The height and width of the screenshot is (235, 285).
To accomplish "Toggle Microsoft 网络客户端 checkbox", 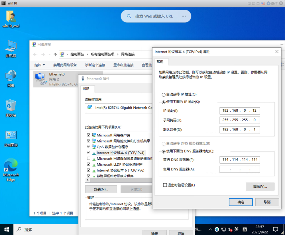I will (x=89, y=135).
